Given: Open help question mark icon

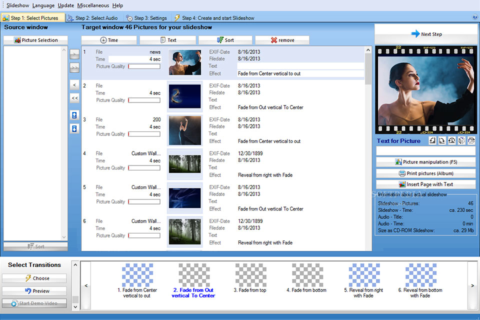Looking at the screenshot, I should (475, 17).
